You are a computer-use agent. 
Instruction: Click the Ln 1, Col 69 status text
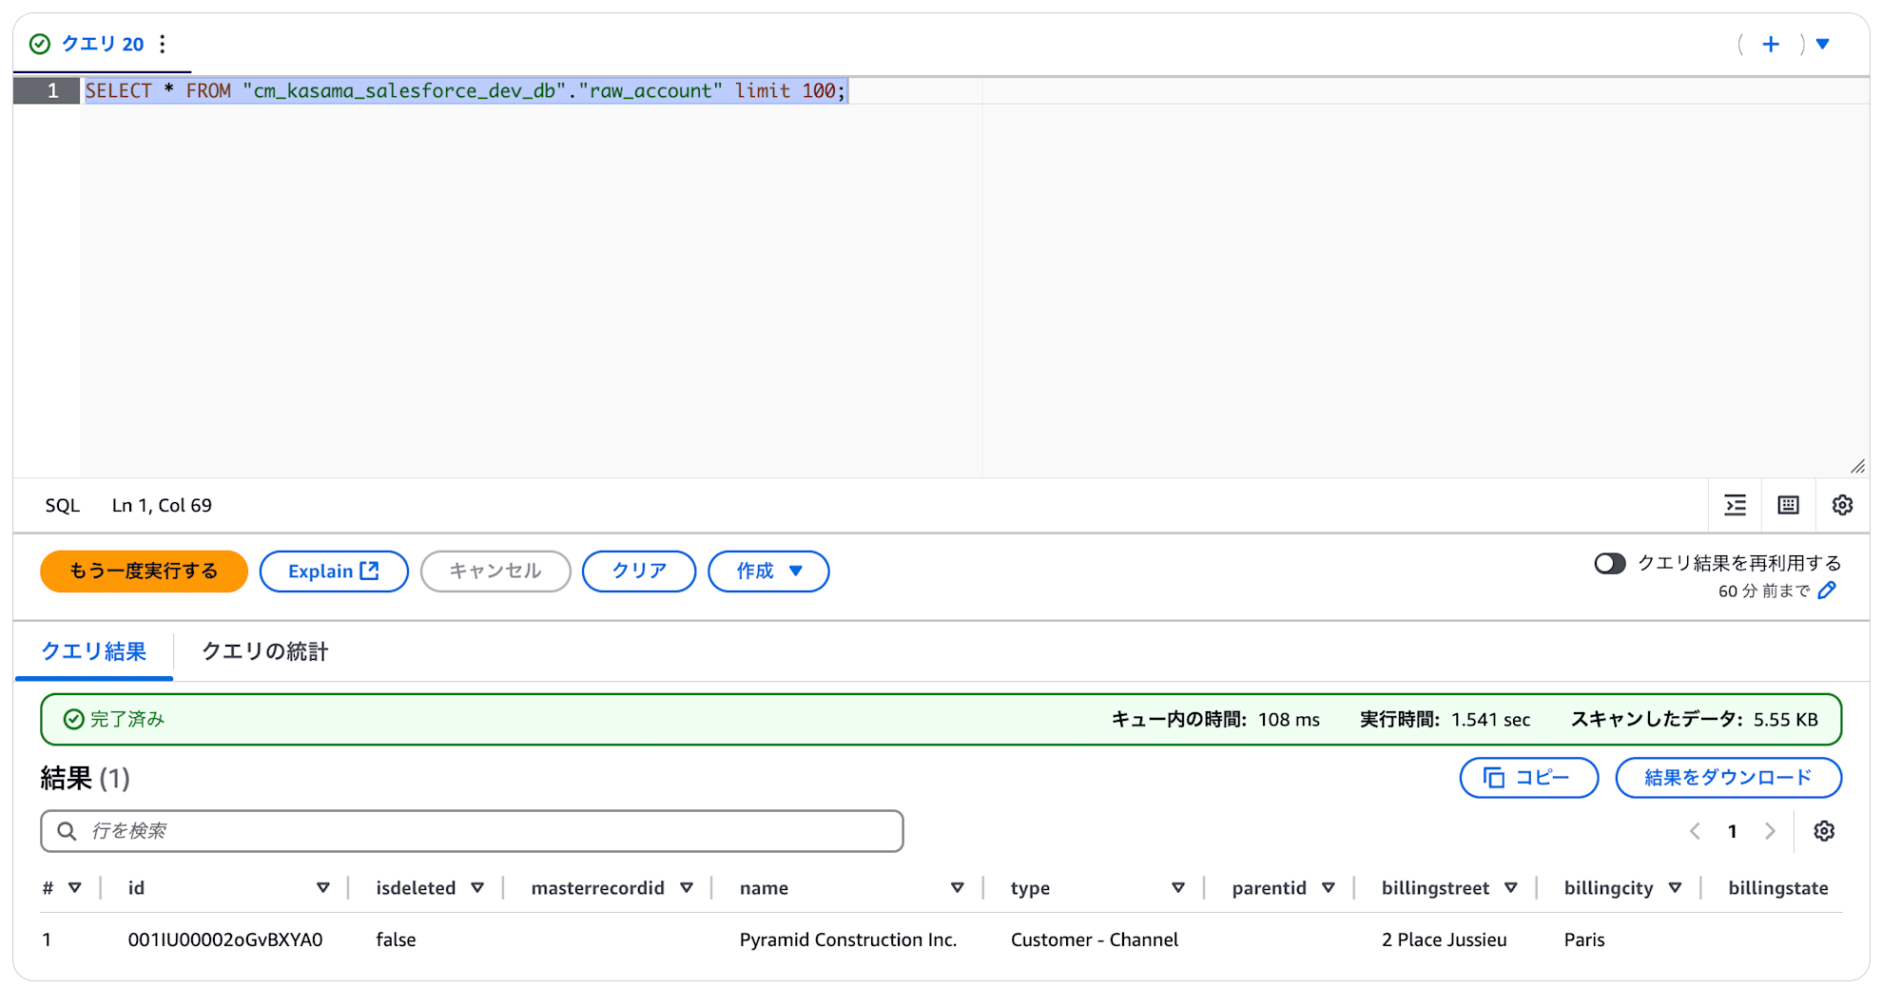coord(162,506)
